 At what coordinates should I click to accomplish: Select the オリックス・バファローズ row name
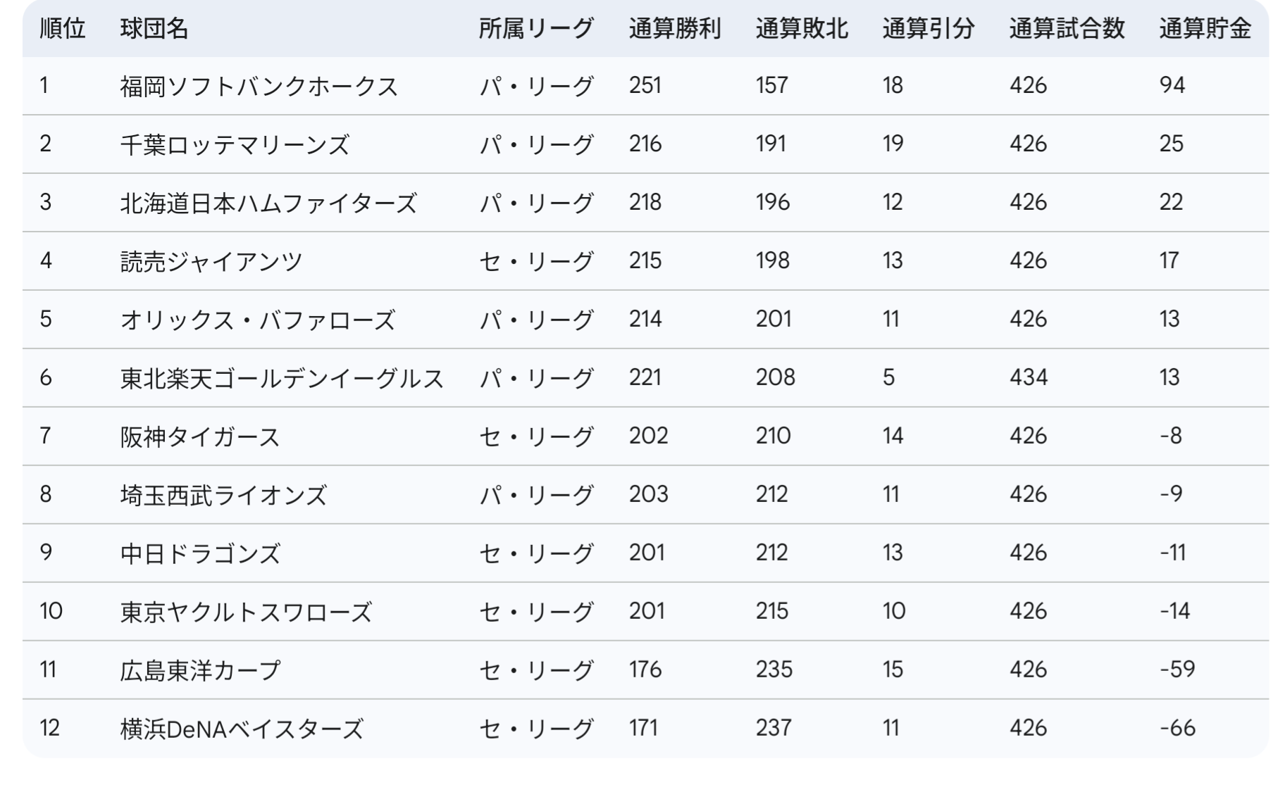tap(258, 320)
